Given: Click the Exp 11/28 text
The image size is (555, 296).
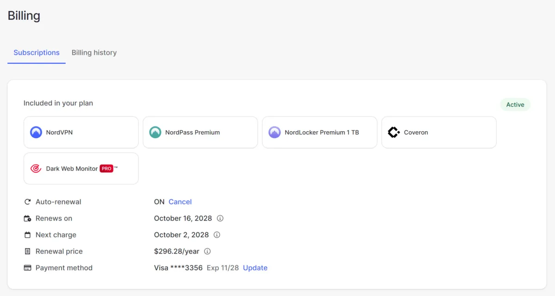Looking at the screenshot, I should [223, 268].
